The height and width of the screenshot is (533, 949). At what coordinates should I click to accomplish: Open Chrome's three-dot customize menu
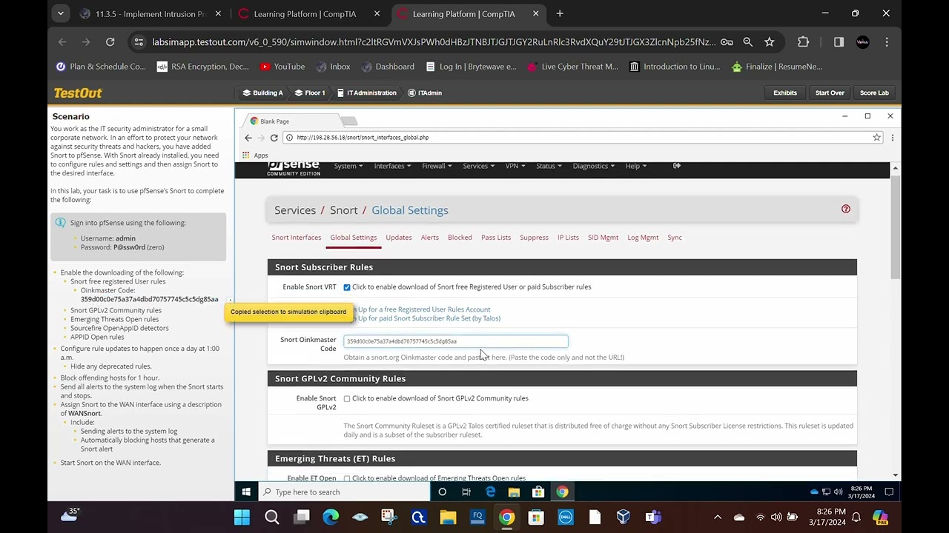pos(887,42)
